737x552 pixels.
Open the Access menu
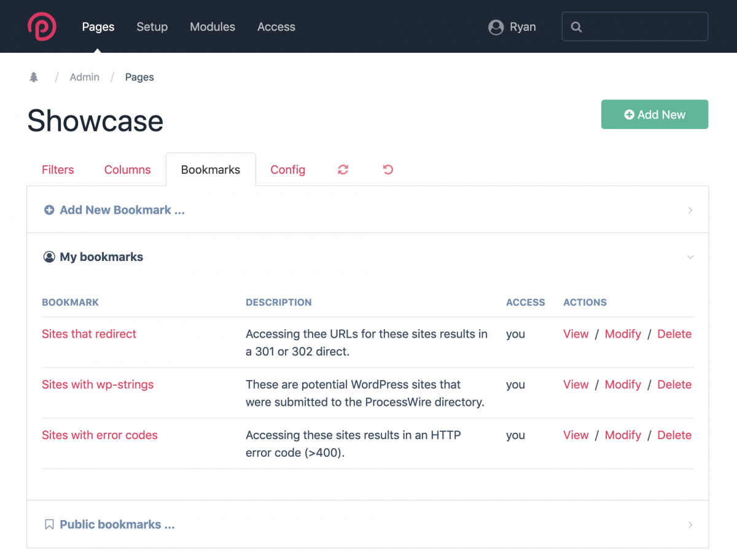click(276, 27)
